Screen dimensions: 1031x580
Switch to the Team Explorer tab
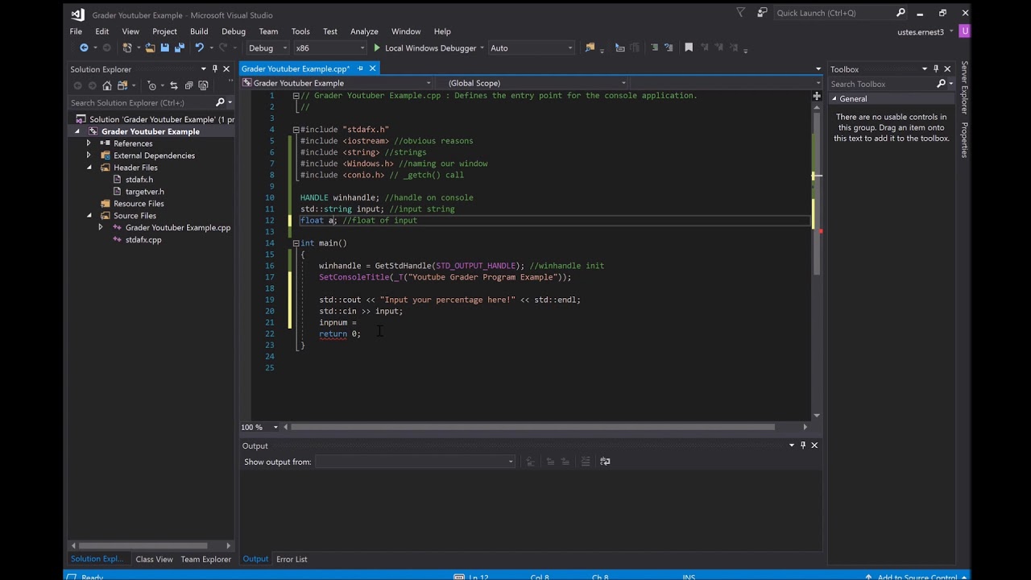(205, 559)
